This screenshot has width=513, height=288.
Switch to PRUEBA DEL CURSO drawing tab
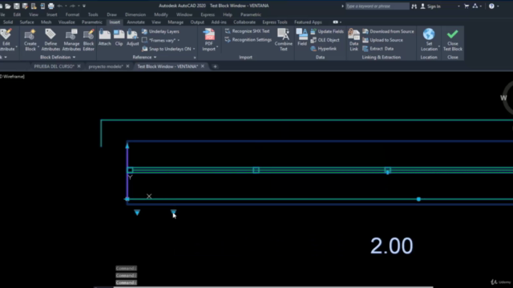pos(54,66)
